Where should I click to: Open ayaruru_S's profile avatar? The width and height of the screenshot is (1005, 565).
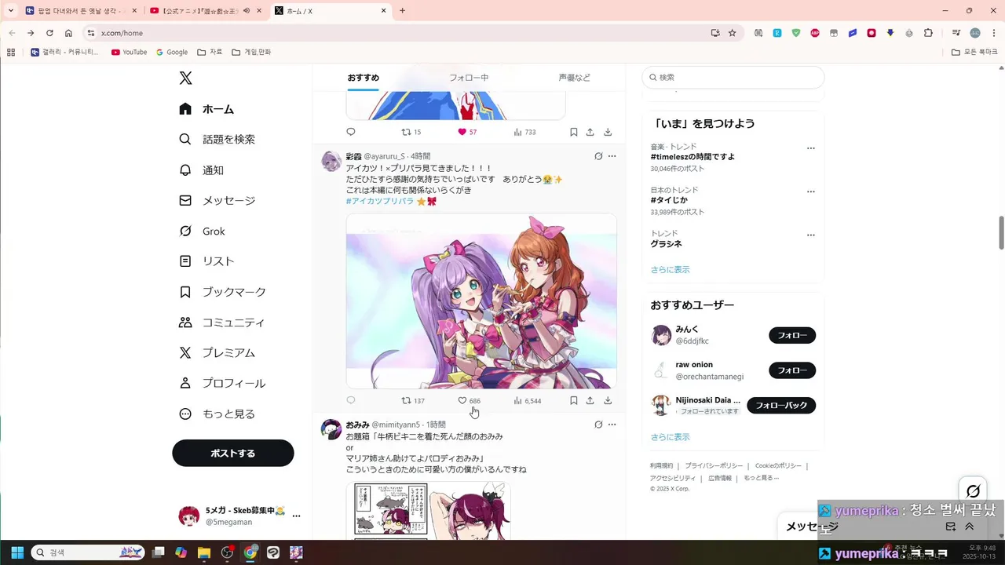pyautogui.click(x=331, y=161)
